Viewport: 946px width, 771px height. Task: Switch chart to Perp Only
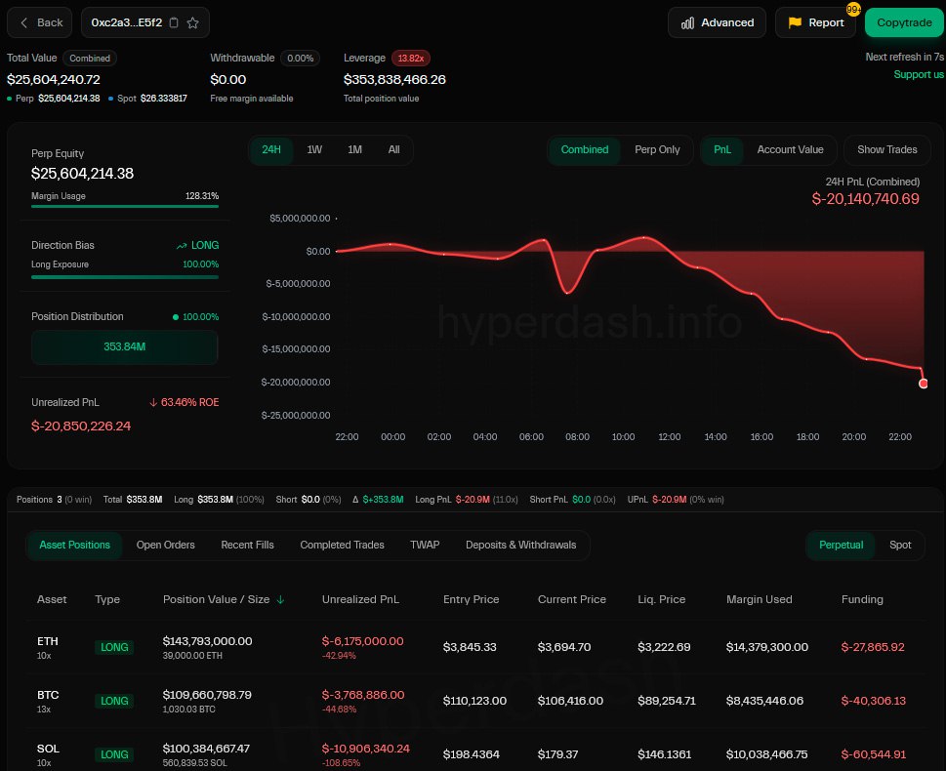point(657,149)
